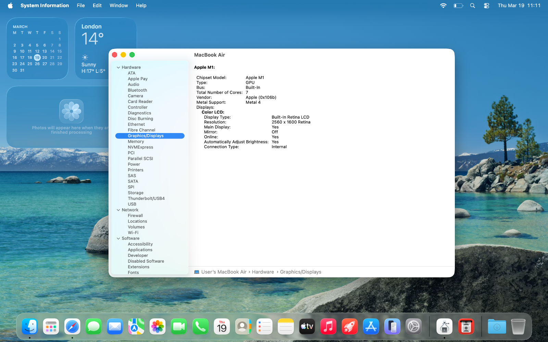The height and width of the screenshot is (342, 548).
Task: Click the Built-In Retina LCD value
Action: (290, 117)
